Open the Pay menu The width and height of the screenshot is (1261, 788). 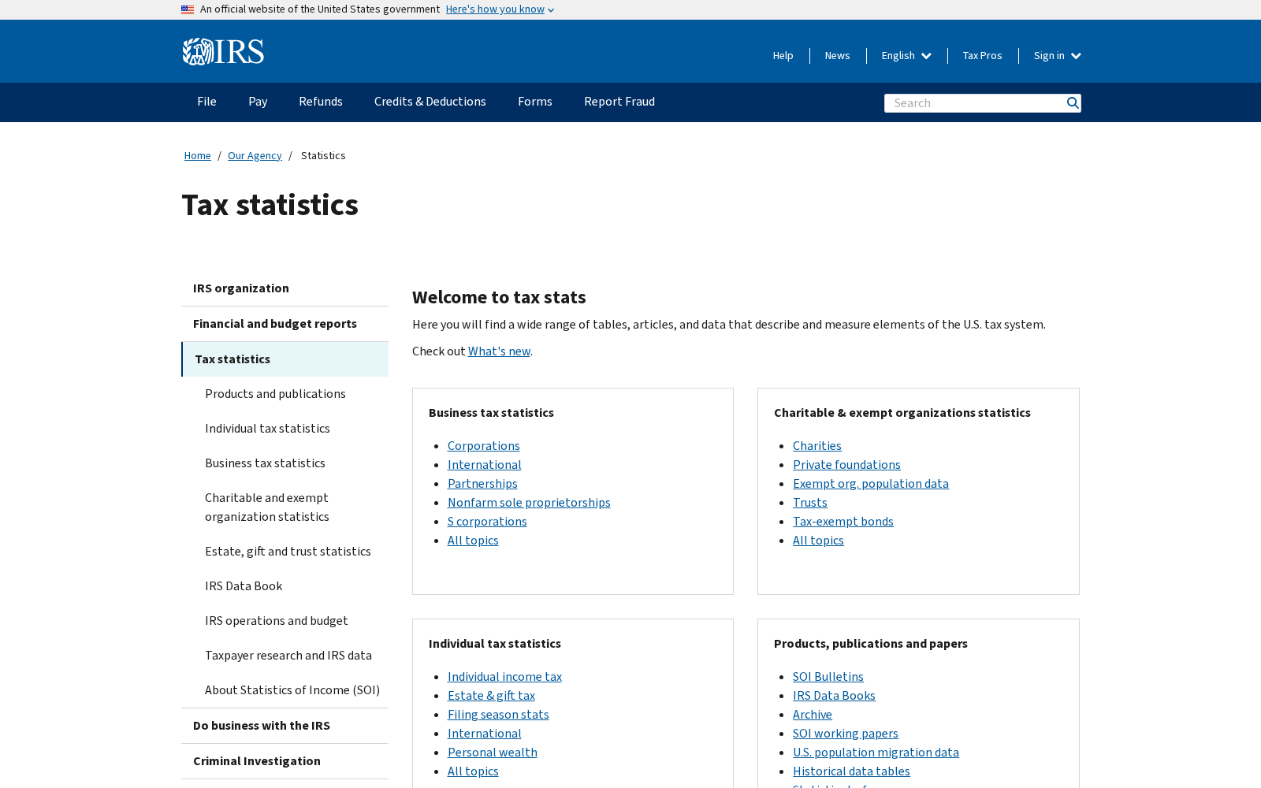click(258, 102)
